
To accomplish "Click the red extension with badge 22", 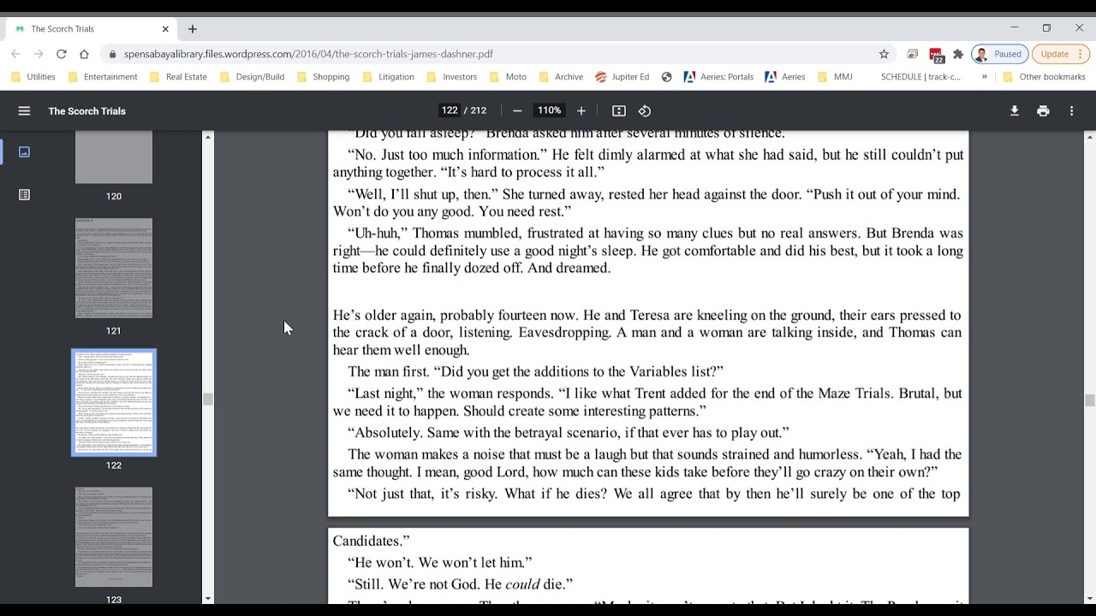I will coord(936,55).
